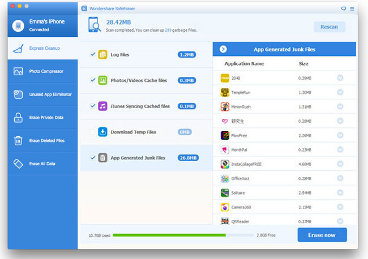Click the Unused App Eliminator icon
This screenshot has width=368, height=259.
[x=18, y=94]
